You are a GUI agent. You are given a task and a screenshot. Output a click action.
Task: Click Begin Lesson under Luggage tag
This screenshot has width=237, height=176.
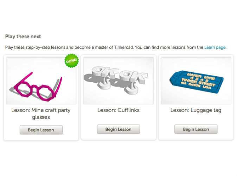point(196,129)
